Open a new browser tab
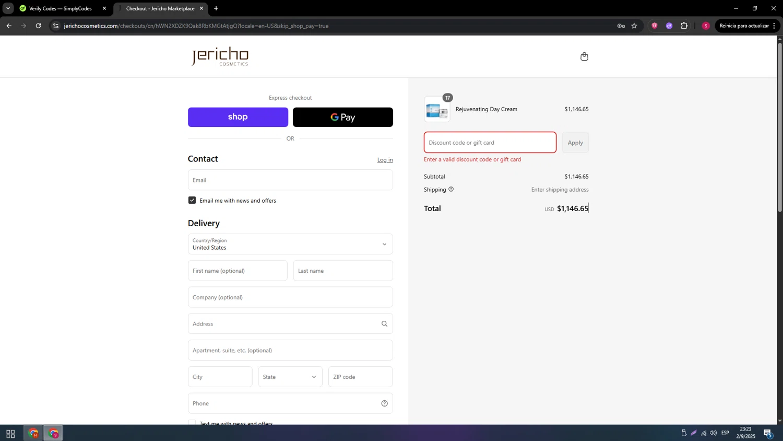The height and width of the screenshot is (441, 783). coord(216,8)
